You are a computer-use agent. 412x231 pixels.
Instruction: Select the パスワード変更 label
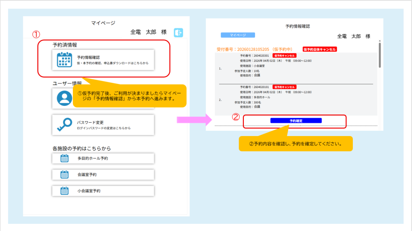tap(91, 122)
